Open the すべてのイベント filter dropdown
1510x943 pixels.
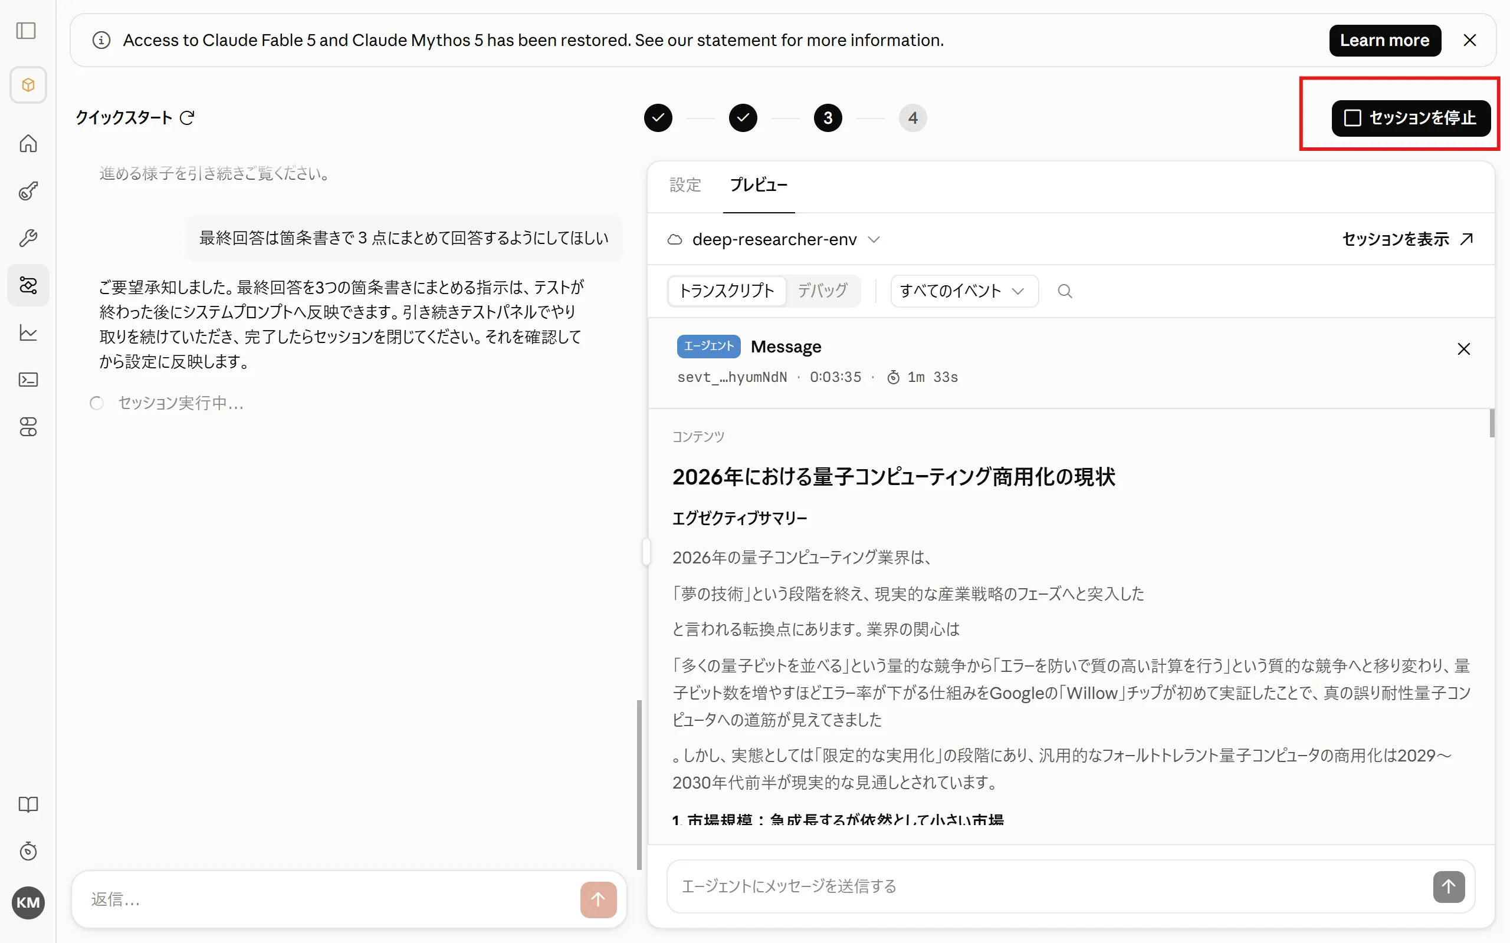point(964,291)
